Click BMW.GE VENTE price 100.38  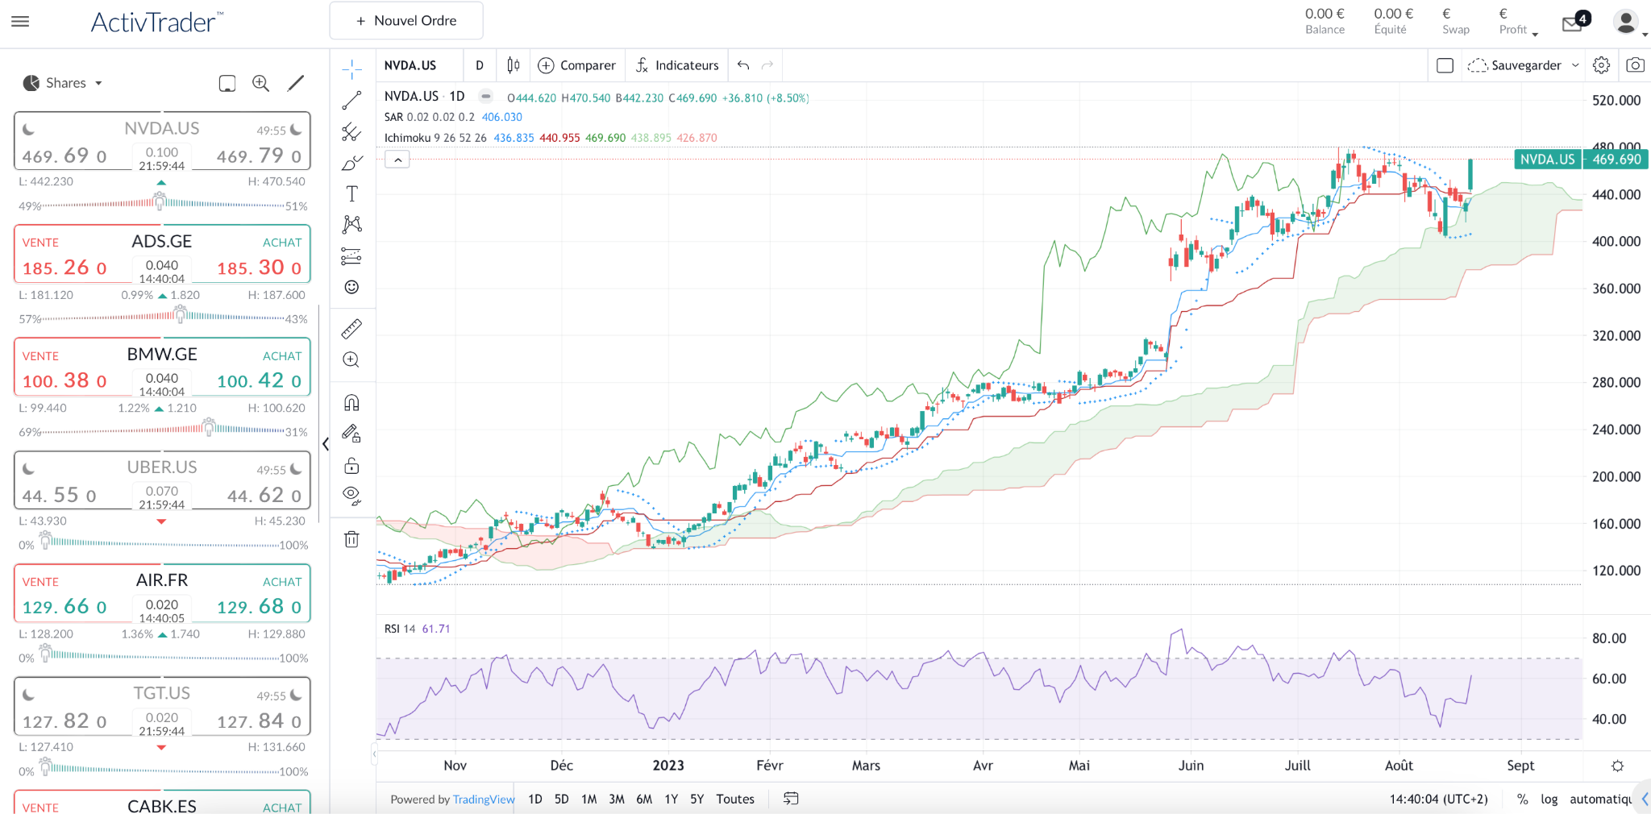(x=64, y=380)
